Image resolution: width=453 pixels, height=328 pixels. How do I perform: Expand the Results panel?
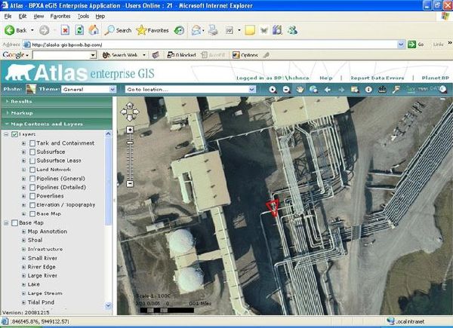click(x=21, y=100)
